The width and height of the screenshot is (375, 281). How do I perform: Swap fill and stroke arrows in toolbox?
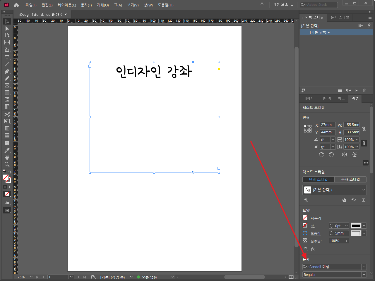click(10, 172)
